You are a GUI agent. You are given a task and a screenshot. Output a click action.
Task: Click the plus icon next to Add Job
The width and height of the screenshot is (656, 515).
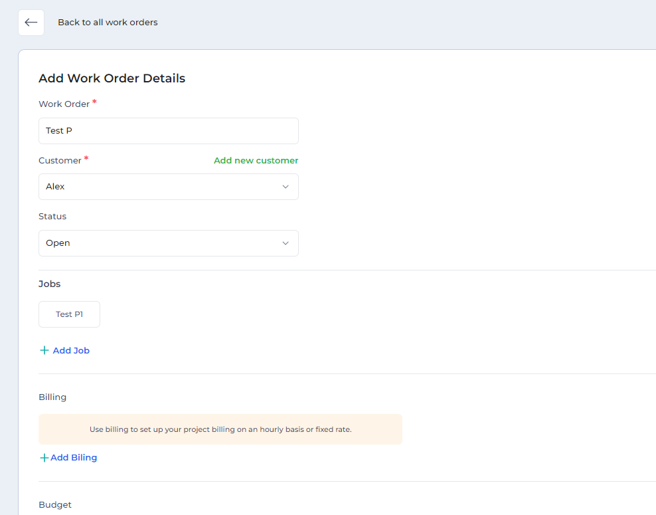(44, 350)
